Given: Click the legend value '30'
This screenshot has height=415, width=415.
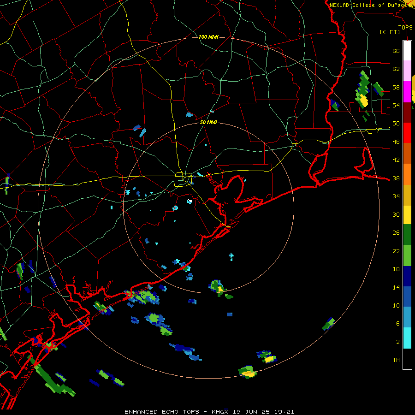Looking at the screenshot, I should (396, 214).
